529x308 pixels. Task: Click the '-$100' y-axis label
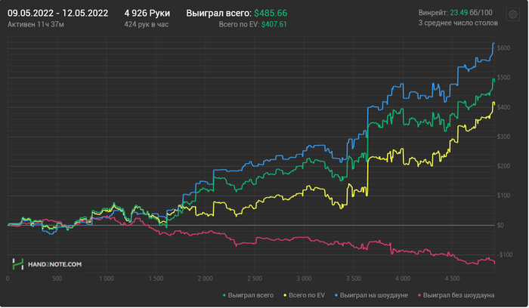pyautogui.click(x=505, y=254)
